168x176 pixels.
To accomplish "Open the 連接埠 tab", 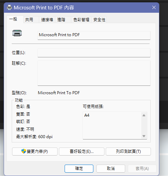I will (47, 20).
